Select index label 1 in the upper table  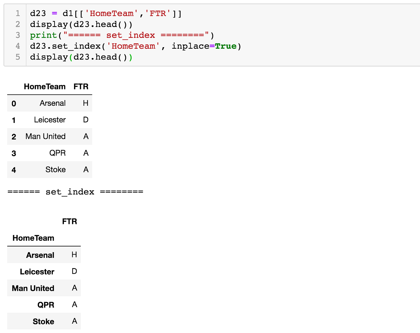click(14, 120)
